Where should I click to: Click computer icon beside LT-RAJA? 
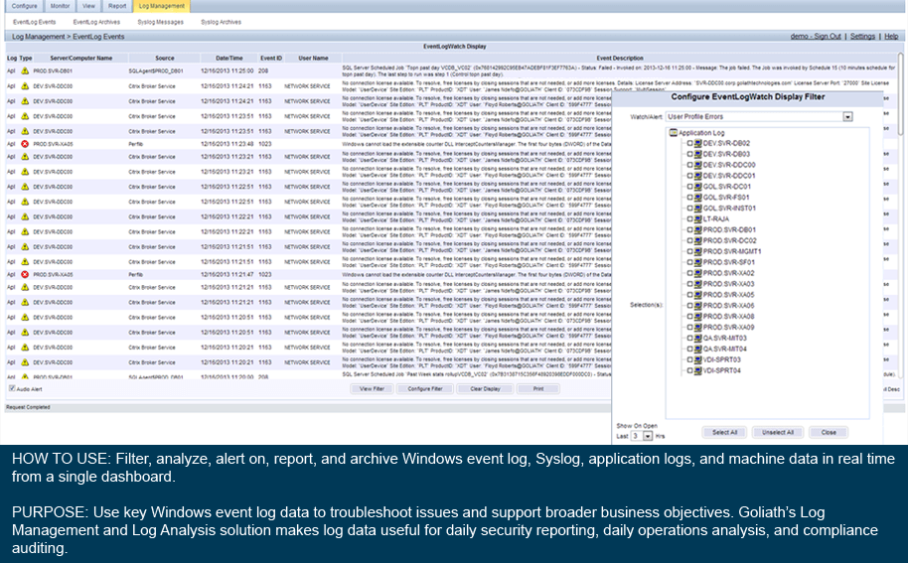pyautogui.click(x=697, y=219)
